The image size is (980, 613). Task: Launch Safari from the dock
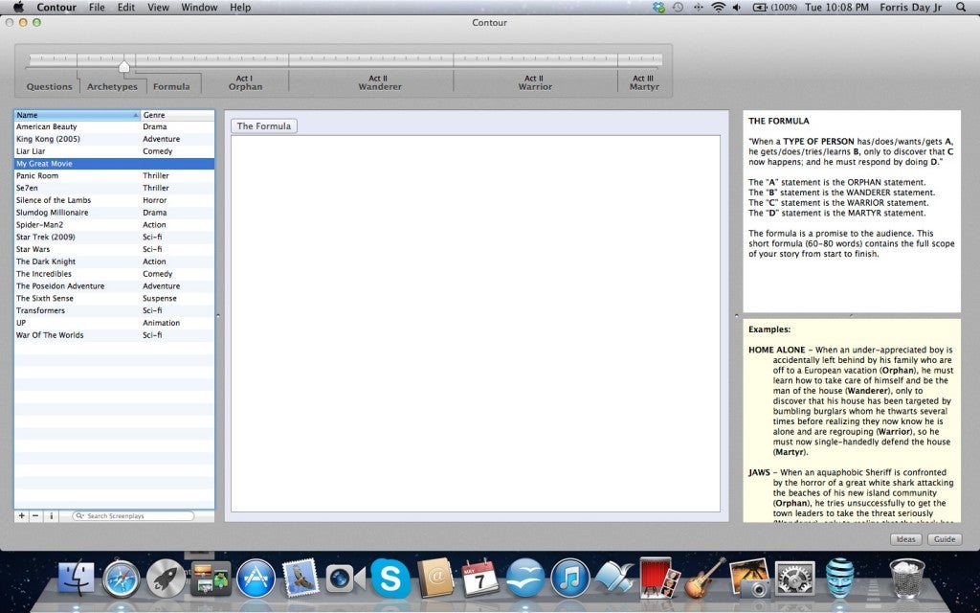[122, 579]
